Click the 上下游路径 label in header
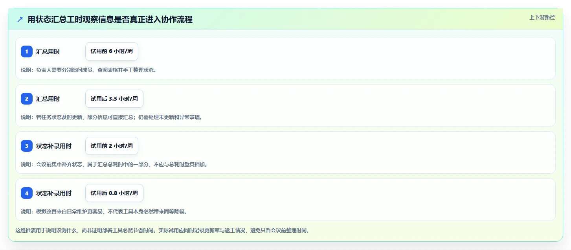Screen dimensions: 571x250 click(x=542, y=17)
